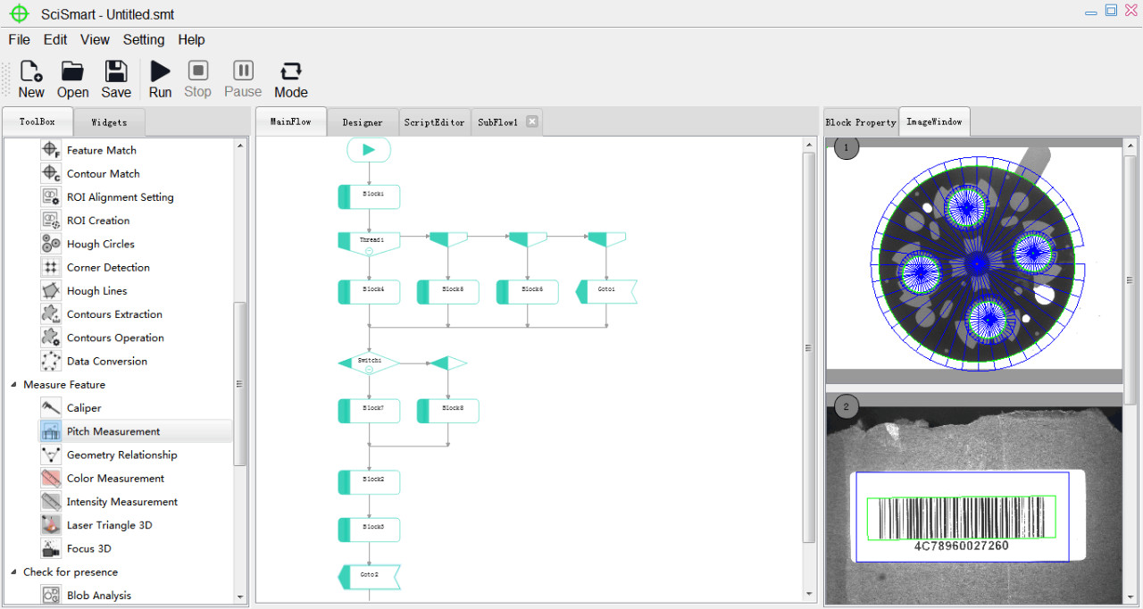Open the Block Property tab
The height and width of the screenshot is (609, 1143).
coord(861,122)
